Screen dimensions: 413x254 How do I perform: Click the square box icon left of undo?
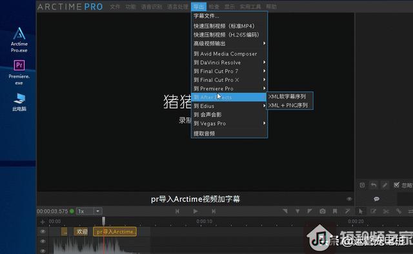[x=362, y=185]
